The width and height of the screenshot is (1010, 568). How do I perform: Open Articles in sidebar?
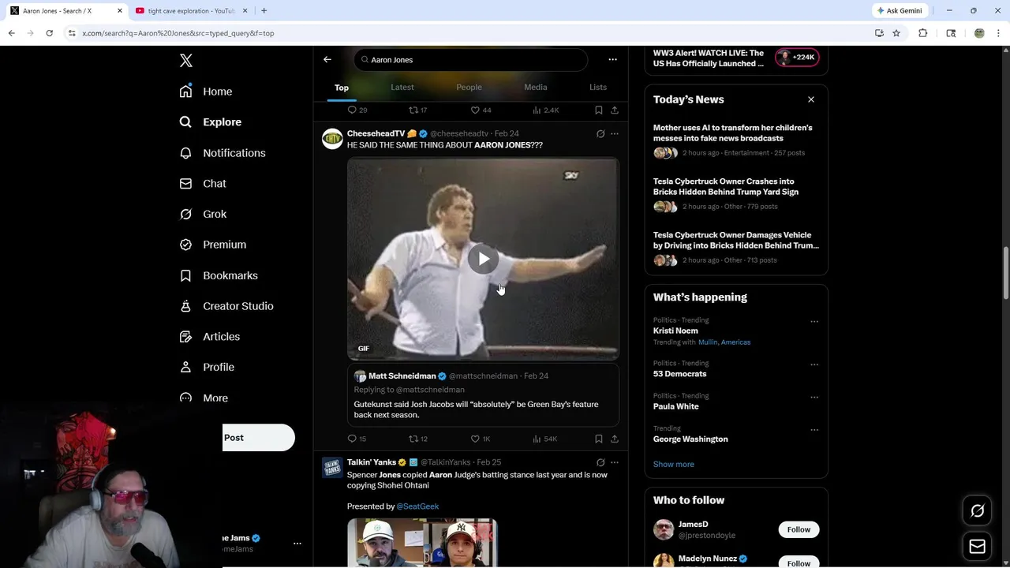pyautogui.click(x=210, y=337)
